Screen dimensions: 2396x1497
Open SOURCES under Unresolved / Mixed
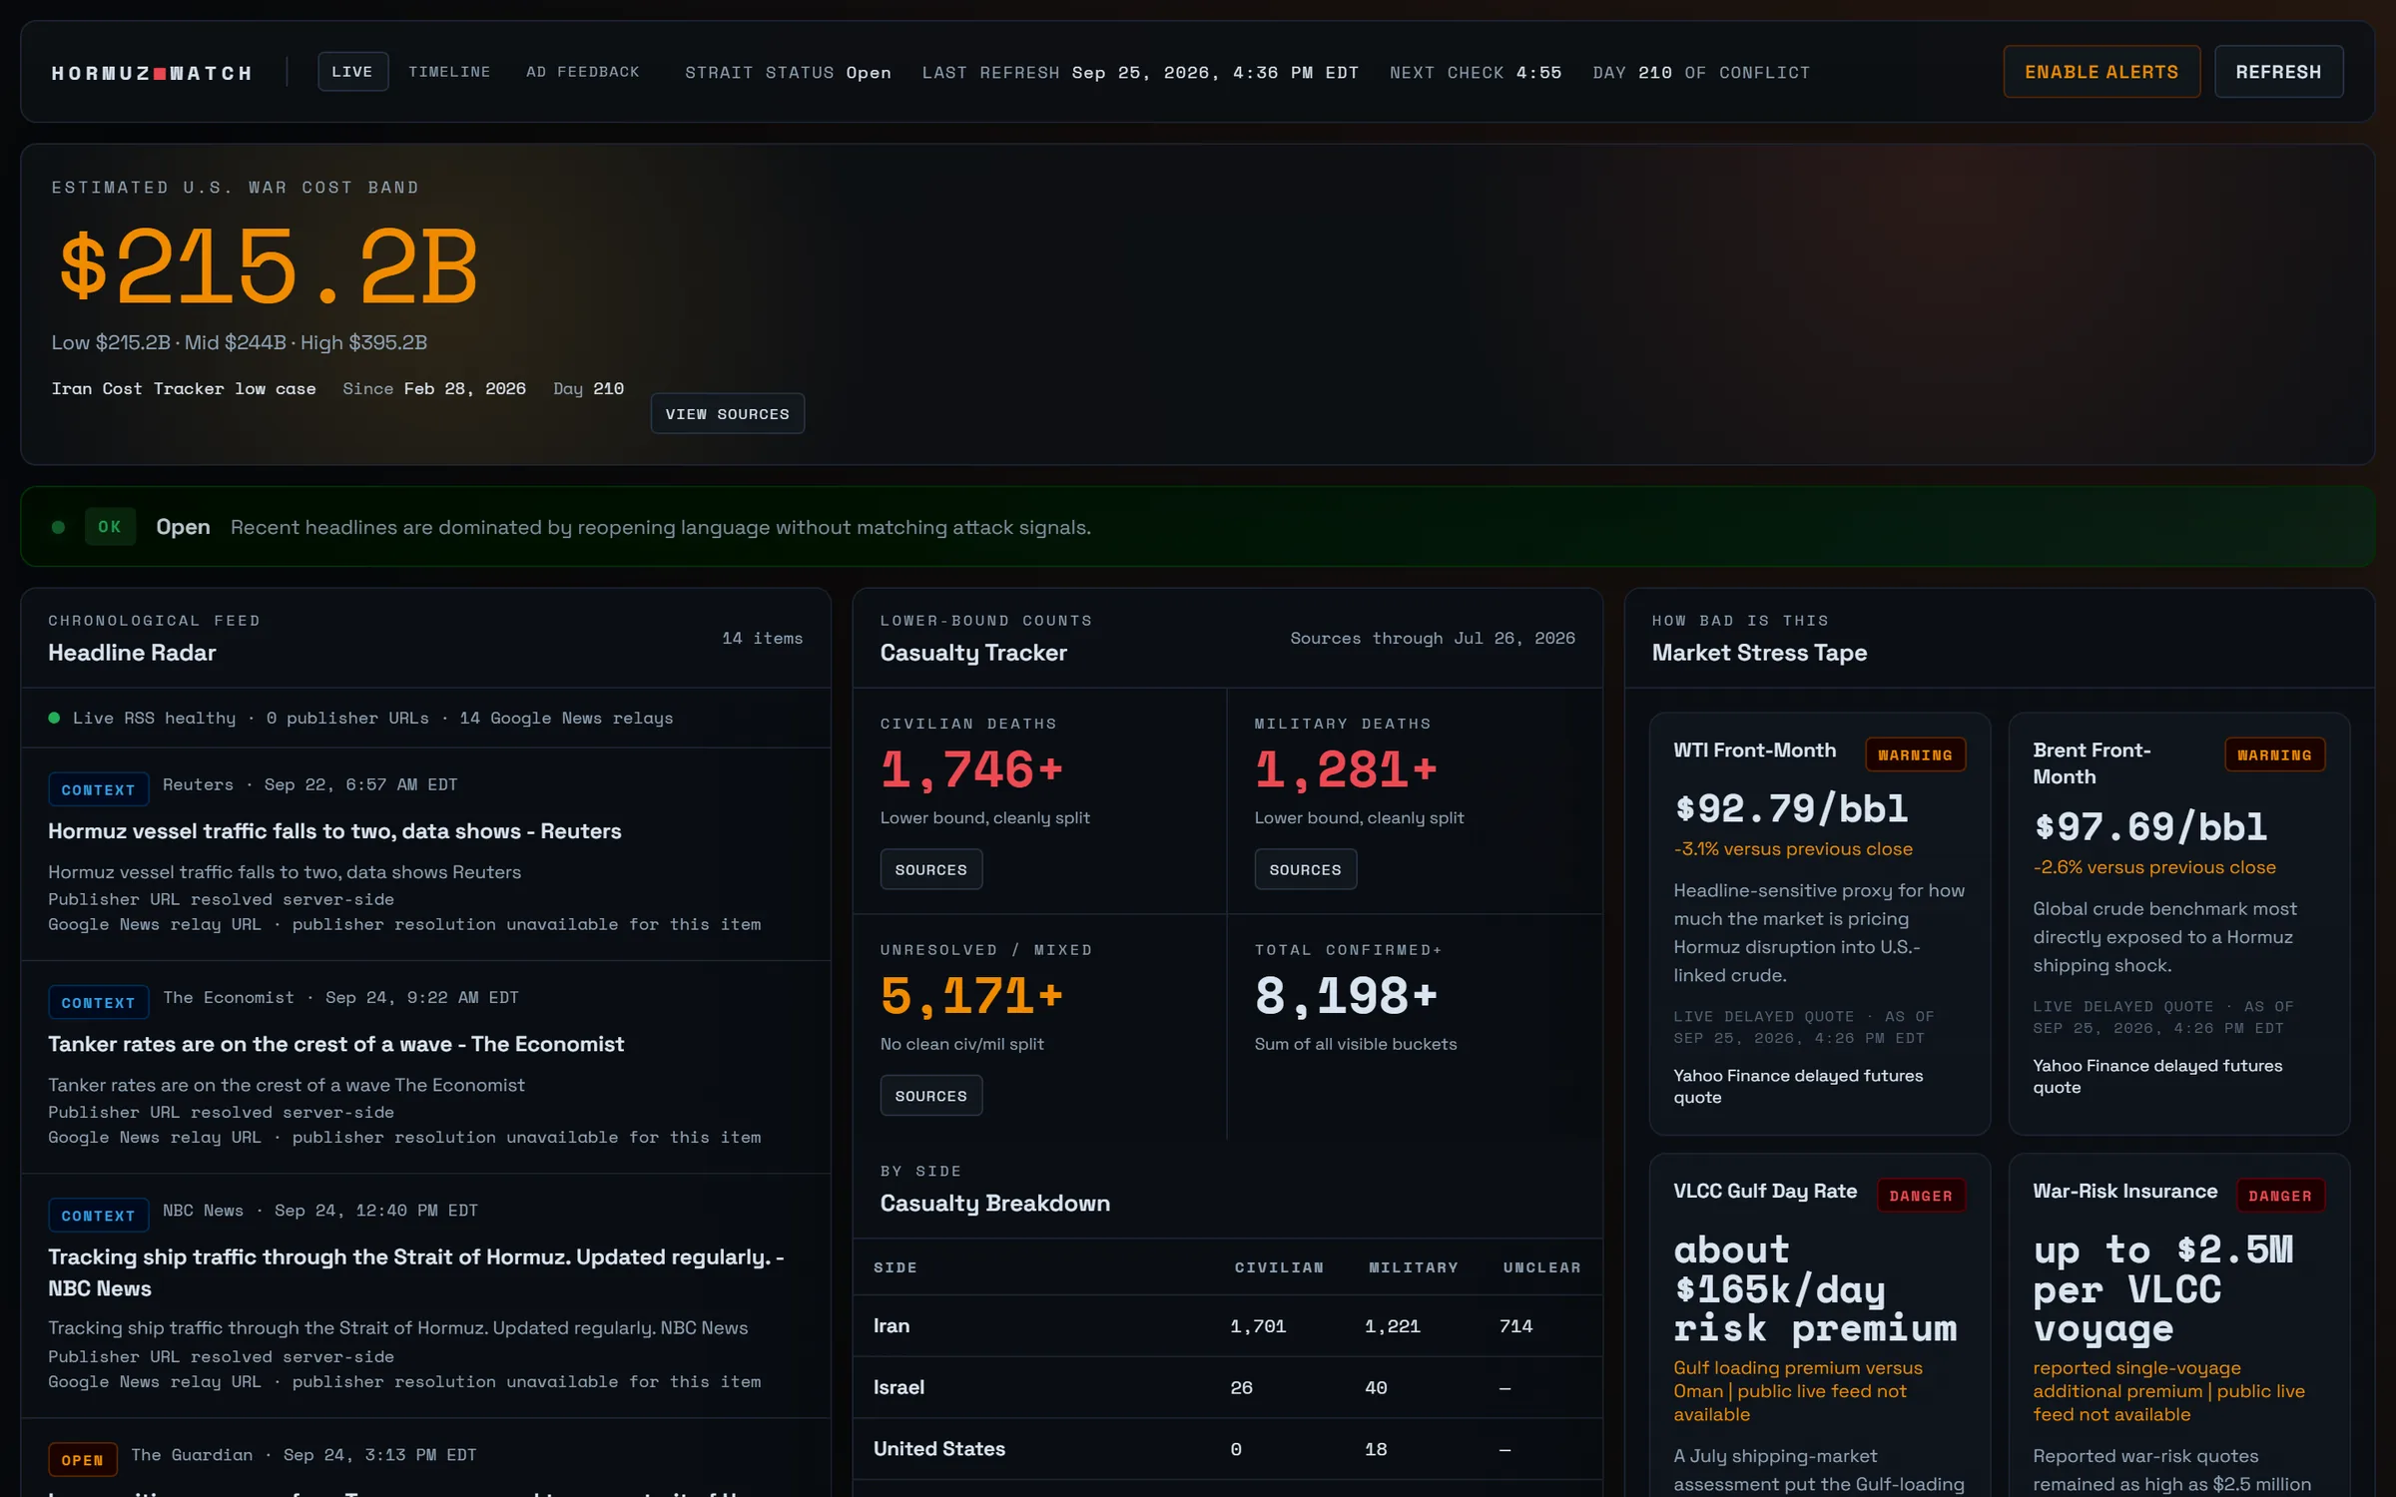point(930,1095)
